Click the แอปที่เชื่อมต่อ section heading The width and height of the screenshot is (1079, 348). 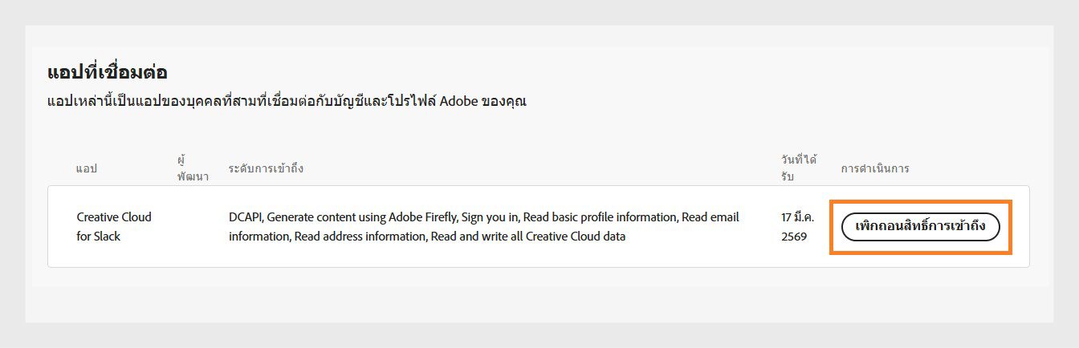pos(107,72)
